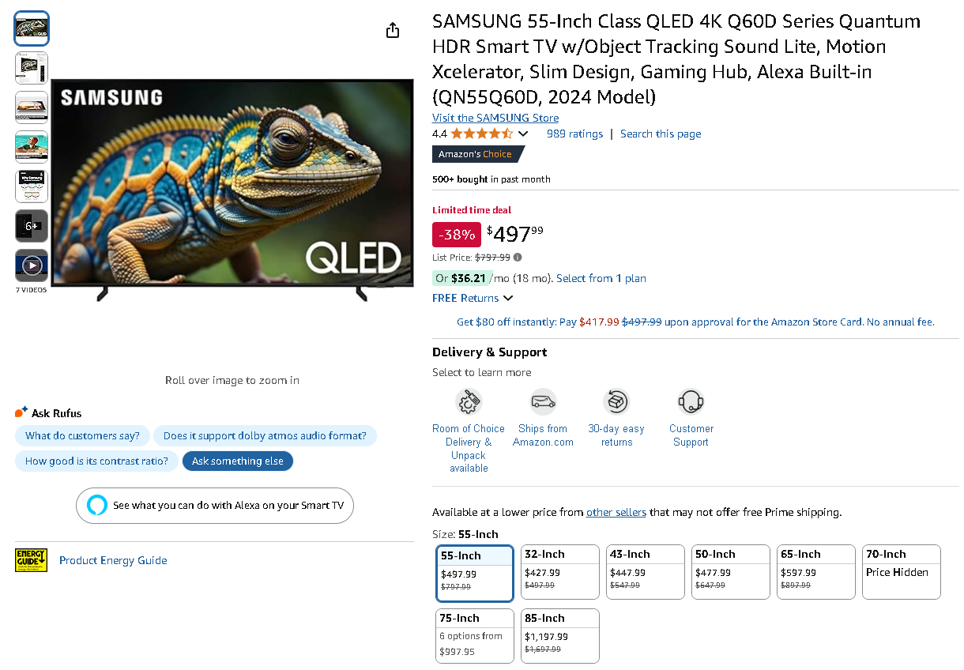Expand the ratings breakdown chevron
The width and height of the screenshot is (964, 670).
point(523,134)
